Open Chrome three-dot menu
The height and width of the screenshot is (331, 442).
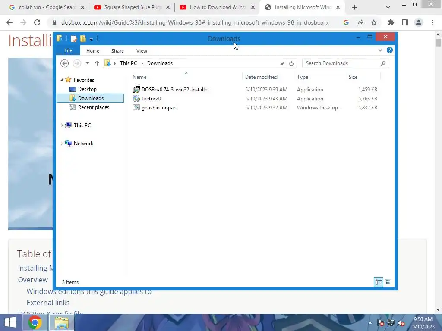433,22
